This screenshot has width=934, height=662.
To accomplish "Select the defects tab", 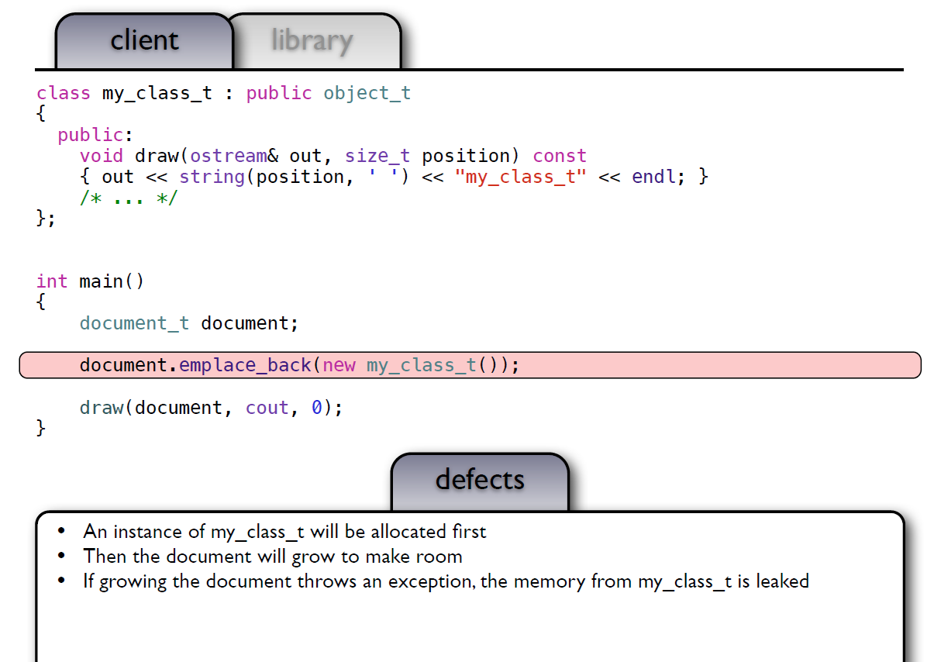I will [x=479, y=480].
